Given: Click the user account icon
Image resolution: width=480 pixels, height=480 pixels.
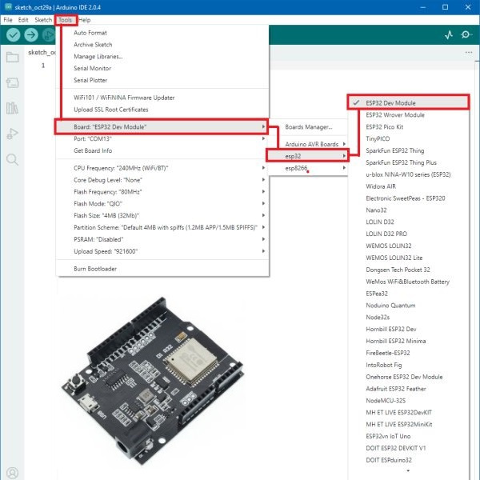Looking at the screenshot, I should point(12,472).
